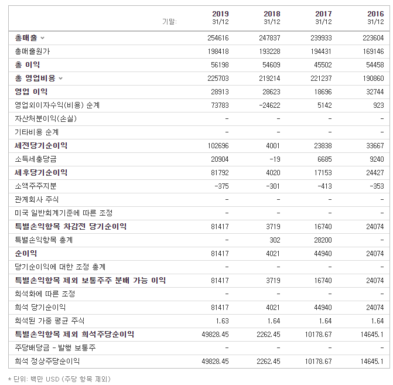
Task: Click 특별손익항목 차감전 당기순이익 label
Action: (x=71, y=226)
